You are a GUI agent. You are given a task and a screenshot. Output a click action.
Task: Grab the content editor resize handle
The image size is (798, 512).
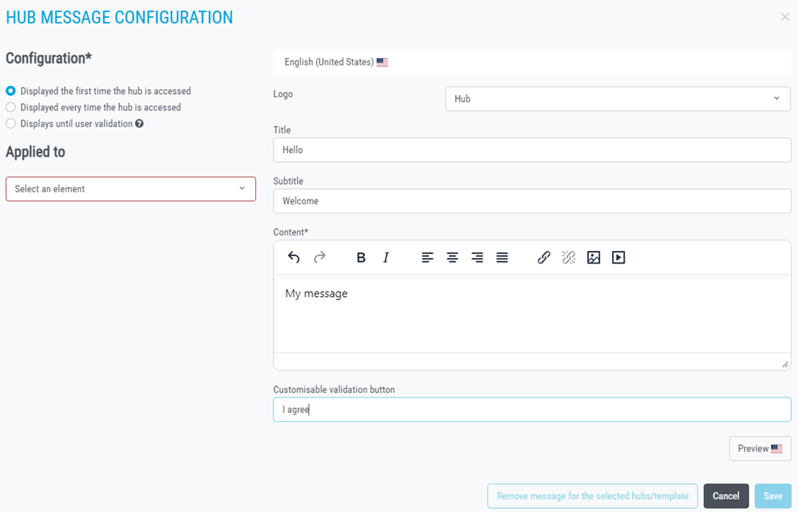[785, 364]
